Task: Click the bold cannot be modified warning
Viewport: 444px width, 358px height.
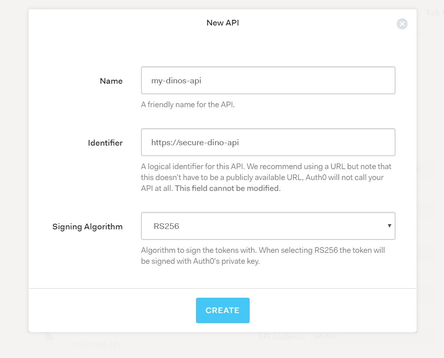Action: [x=227, y=189]
